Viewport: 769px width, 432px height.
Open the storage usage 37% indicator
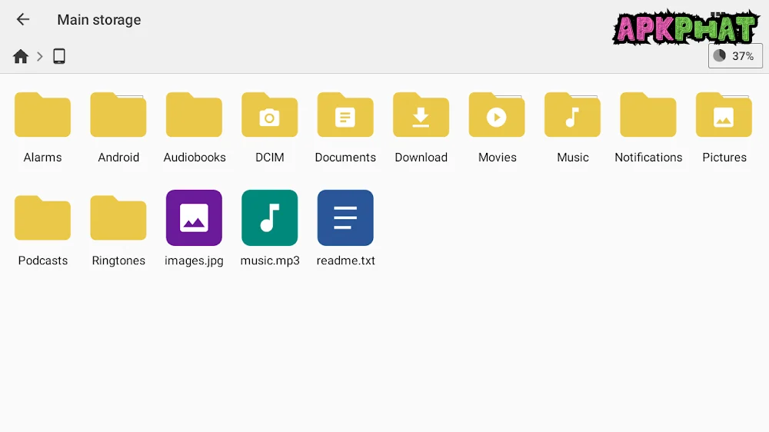coord(734,56)
